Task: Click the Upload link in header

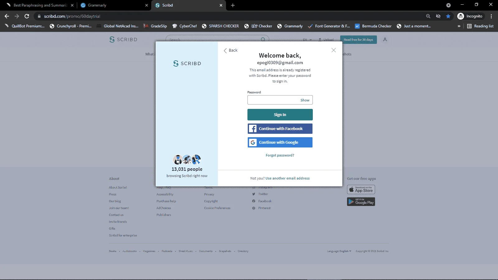Action: [326, 40]
